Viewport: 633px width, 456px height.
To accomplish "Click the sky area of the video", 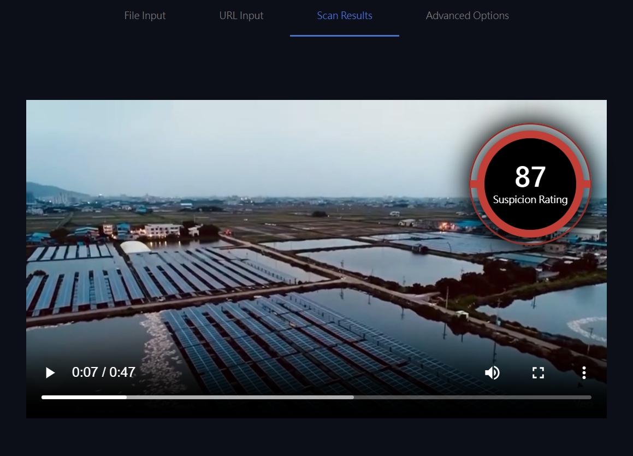I will tap(246, 142).
